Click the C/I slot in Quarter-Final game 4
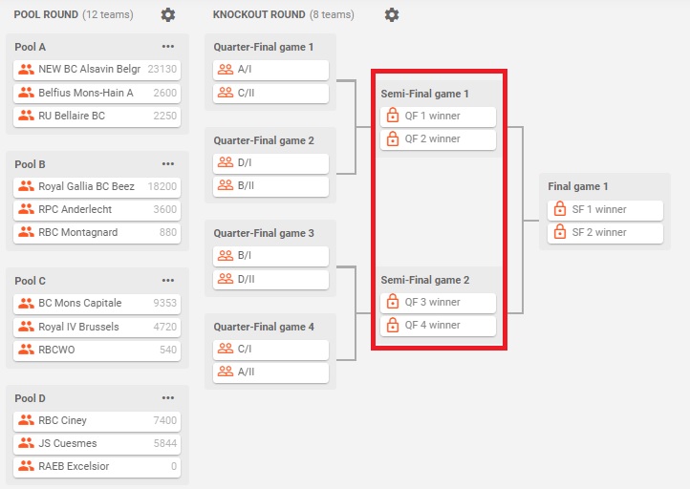Screen dimensions: 690x489 [x=270, y=349]
